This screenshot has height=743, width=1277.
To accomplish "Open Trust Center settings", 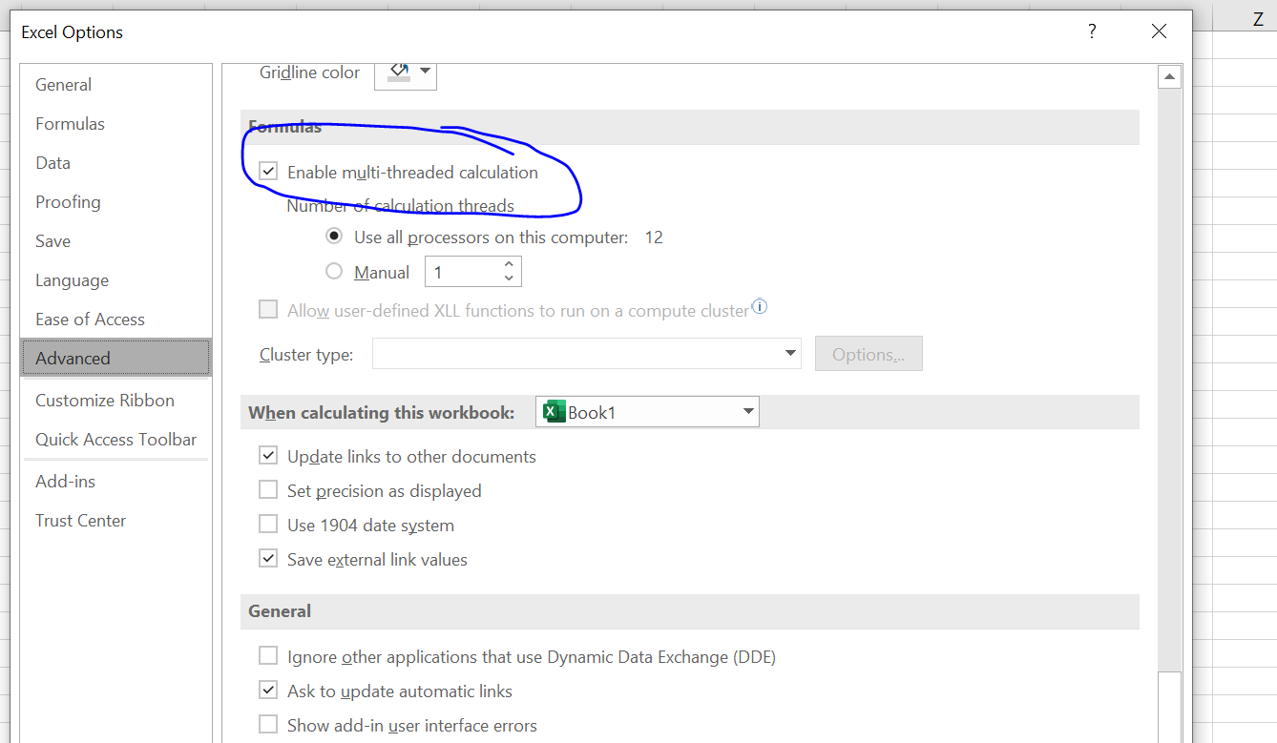I will (x=80, y=520).
